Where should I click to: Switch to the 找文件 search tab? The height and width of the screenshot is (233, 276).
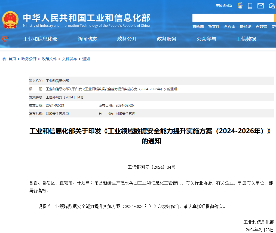click(x=214, y=26)
